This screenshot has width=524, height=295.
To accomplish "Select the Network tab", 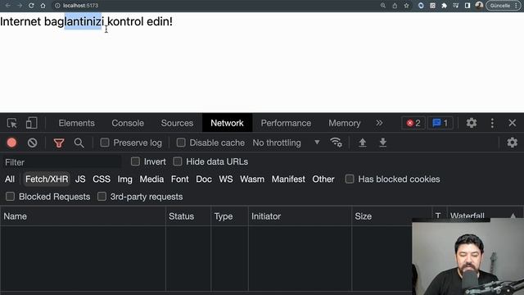I will click(x=227, y=123).
